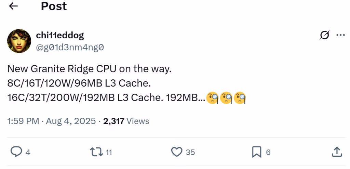The image size is (350, 169).
Task: Click the monocle face emojis in the post
Action: pos(226,98)
